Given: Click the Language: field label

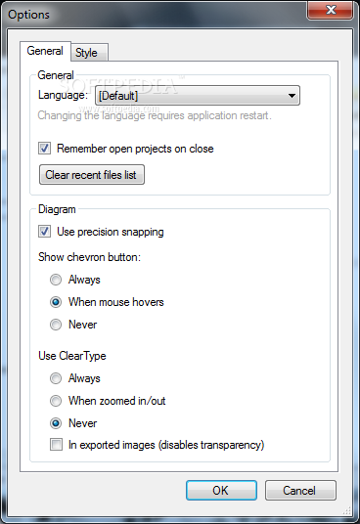Looking at the screenshot, I should pyautogui.click(x=64, y=95).
